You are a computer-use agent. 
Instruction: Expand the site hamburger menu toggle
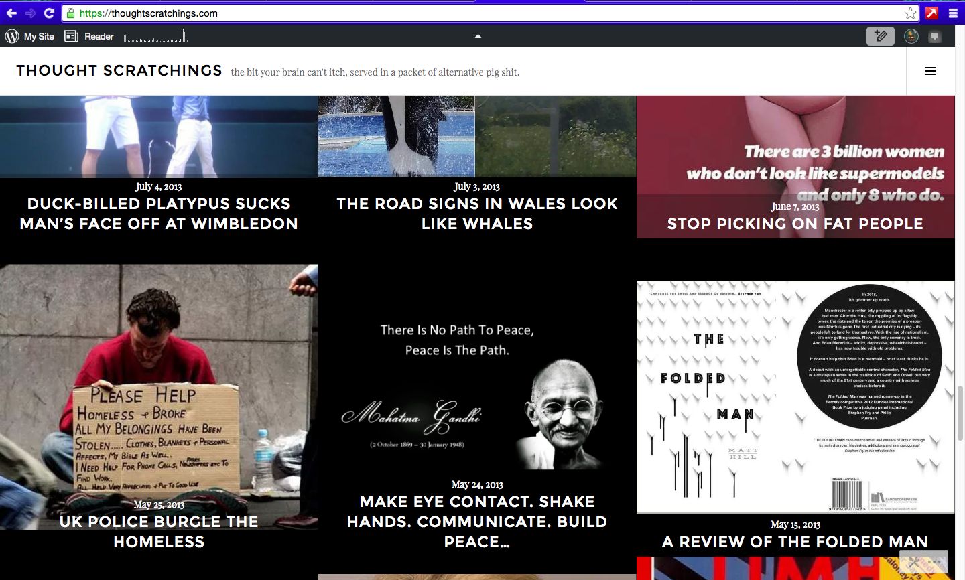pos(931,71)
